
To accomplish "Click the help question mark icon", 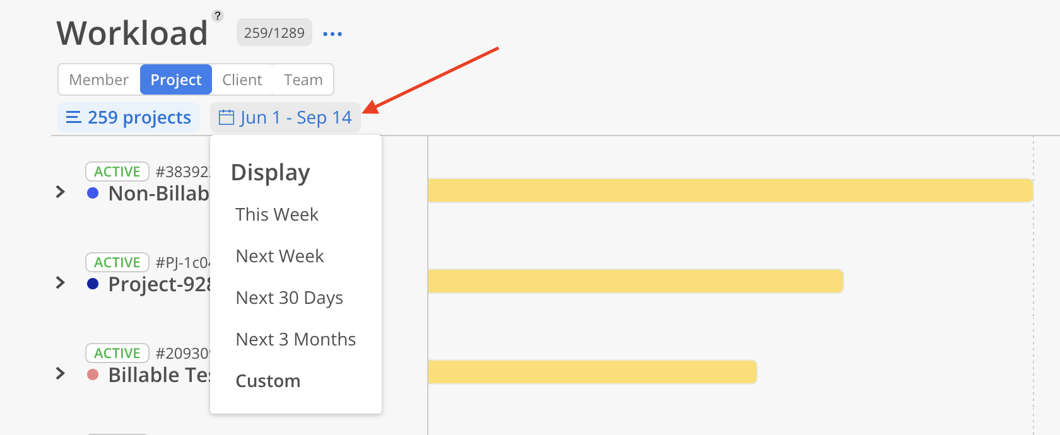I will tap(218, 16).
